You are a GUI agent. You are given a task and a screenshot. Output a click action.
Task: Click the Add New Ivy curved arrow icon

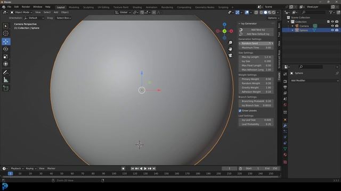[241, 30]
